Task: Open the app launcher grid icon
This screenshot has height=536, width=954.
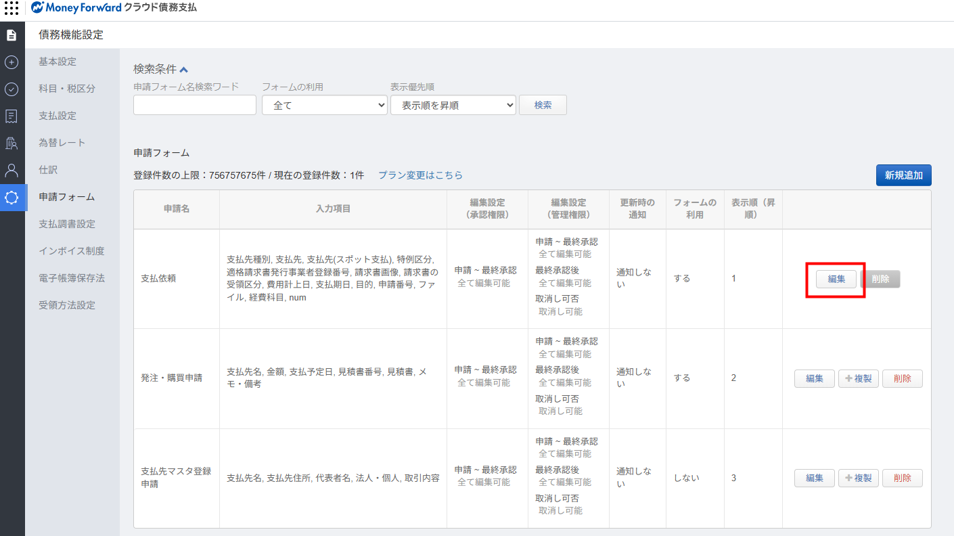Action: 12,8
